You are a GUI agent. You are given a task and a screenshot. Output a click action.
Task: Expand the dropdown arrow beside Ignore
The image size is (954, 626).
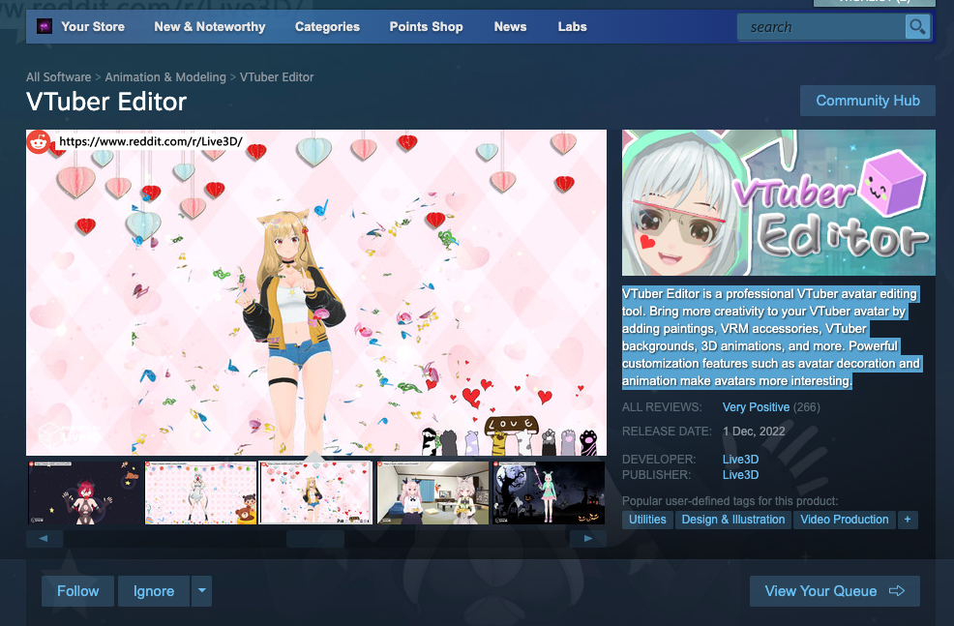(x=200, y=591)
